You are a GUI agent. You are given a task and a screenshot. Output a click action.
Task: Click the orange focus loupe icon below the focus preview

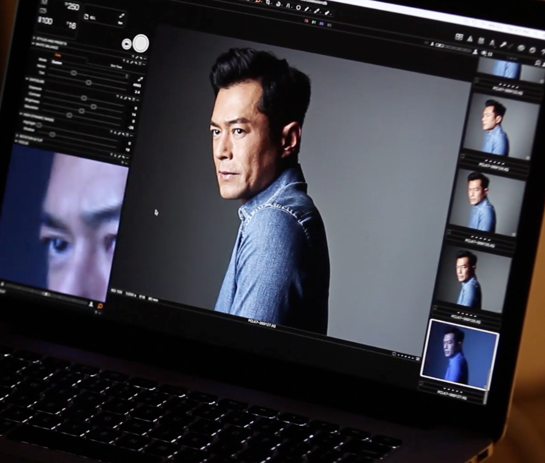(100, 306)
